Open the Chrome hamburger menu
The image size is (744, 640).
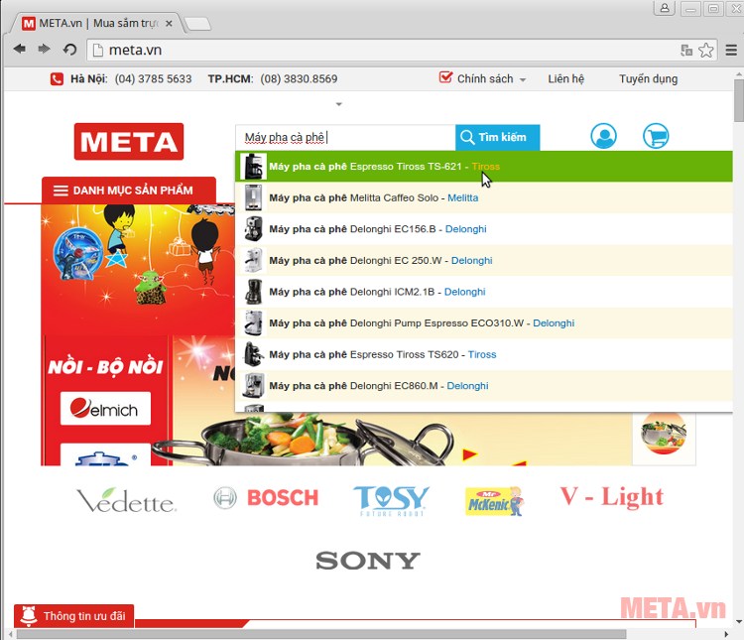point(732,50)
